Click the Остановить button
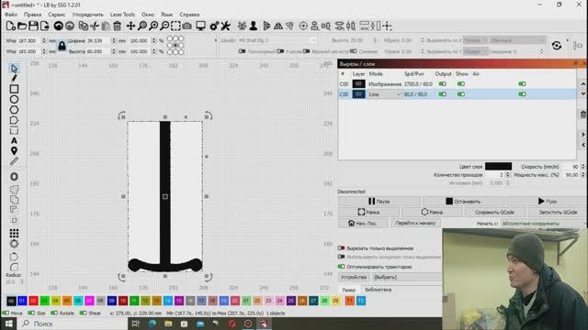The image size is (588, 330). click(463, 202)
